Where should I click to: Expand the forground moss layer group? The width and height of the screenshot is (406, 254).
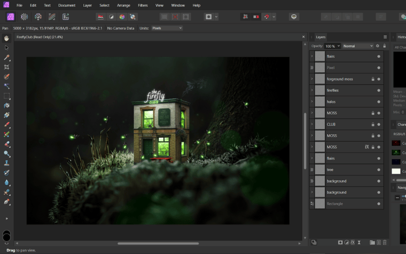point(312,79)
